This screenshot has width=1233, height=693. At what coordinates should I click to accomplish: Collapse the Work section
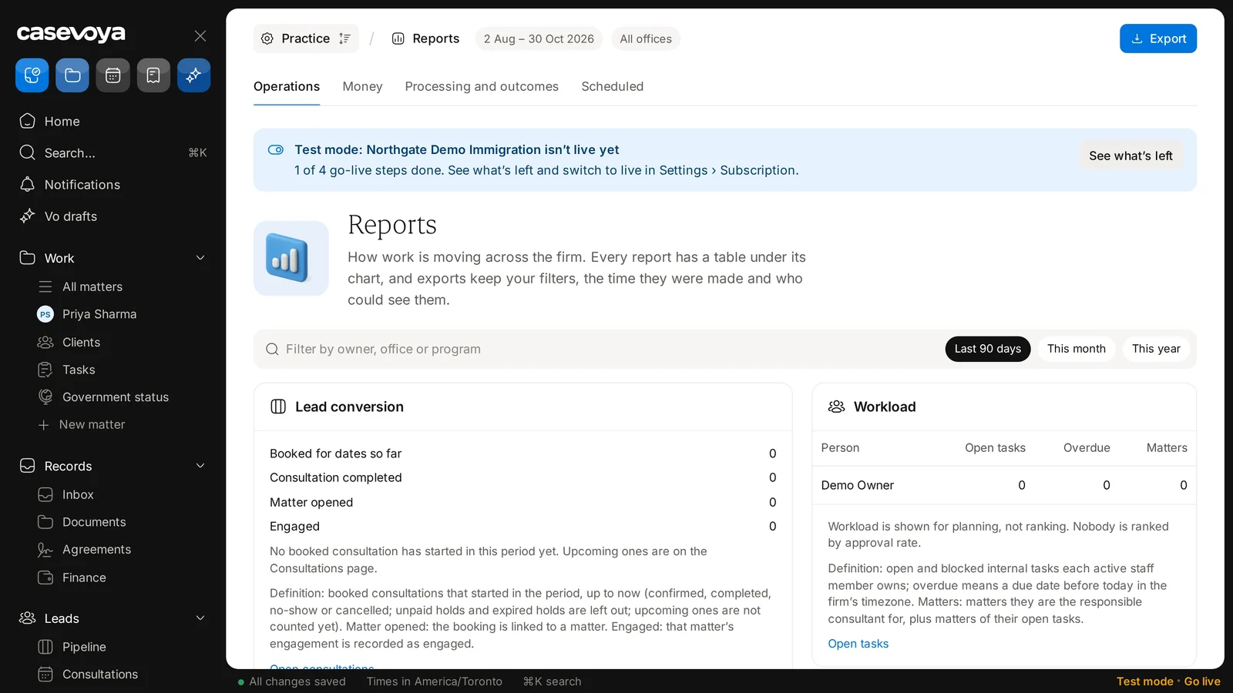click(x=200, y=258)
